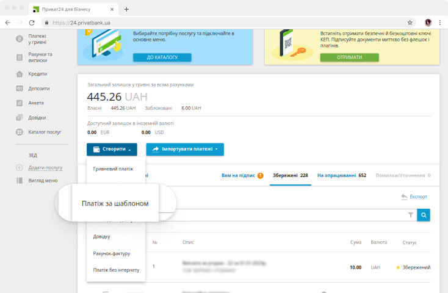This screenshot has width=448, height=293.
Task: Expand the Створити dropdown button
Action: [x=112, y=149]
